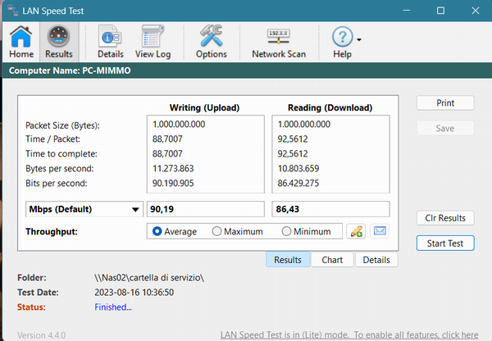The image size is (492, 341).
Task: Click the pencil edit results icon
Action: 356,231
